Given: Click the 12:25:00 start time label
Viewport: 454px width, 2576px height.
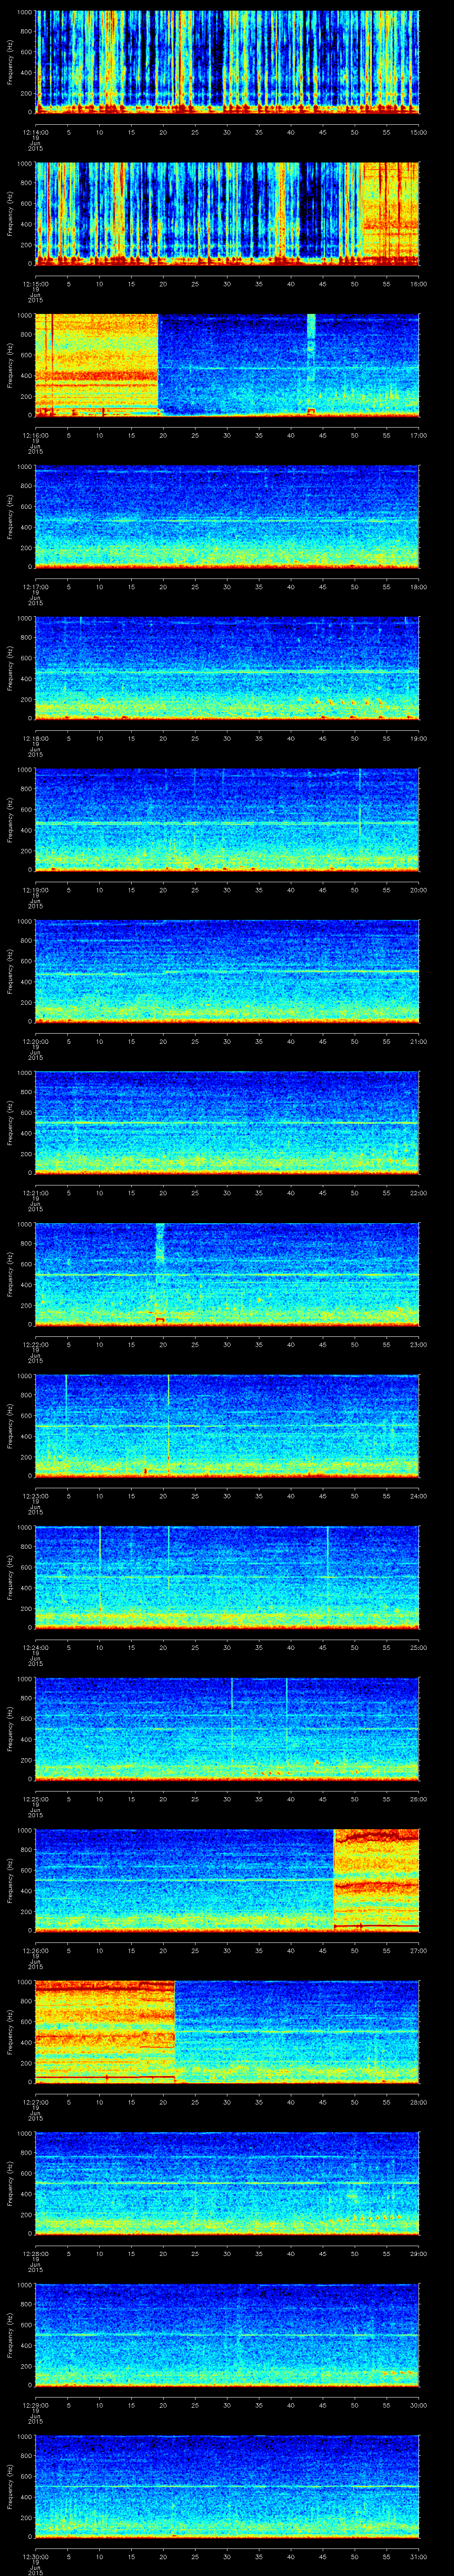Looking at the screenshot, I should (35, 1800).
